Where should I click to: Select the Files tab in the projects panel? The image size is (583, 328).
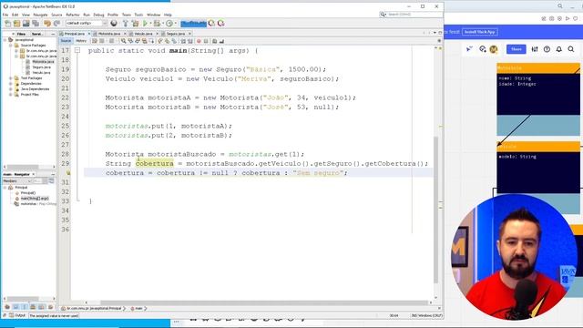pos(21,34)
